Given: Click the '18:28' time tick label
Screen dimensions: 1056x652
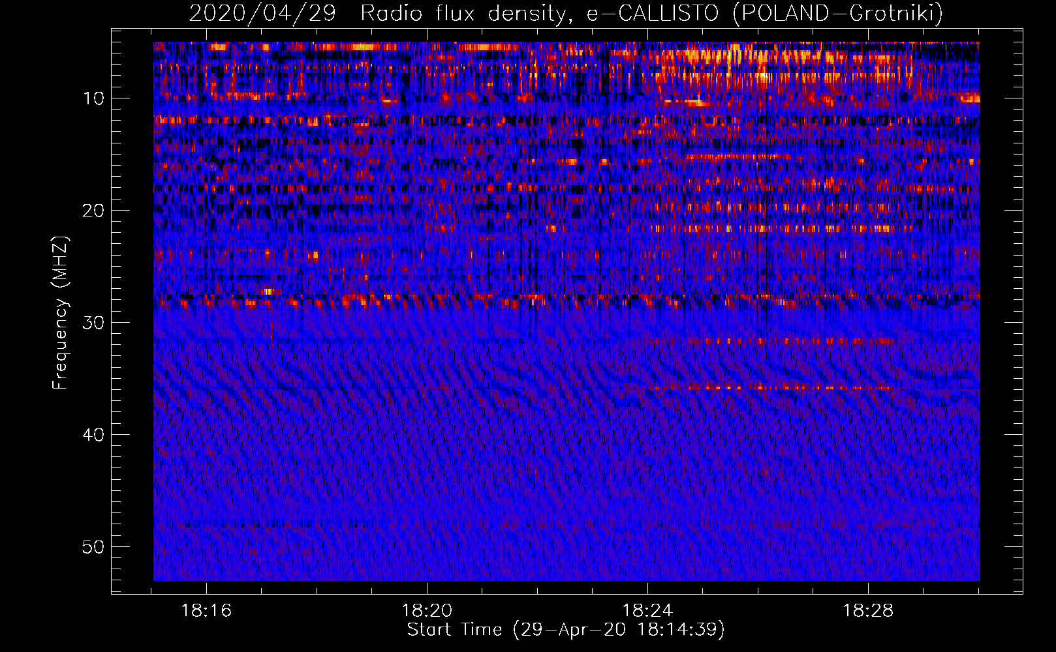Looking at the screenshot, I should (x=868, y=611).
